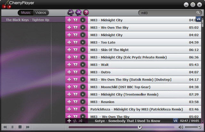Buy M83 - Moonchild via cart icon
205x132 pixels.
coord(75,87)
